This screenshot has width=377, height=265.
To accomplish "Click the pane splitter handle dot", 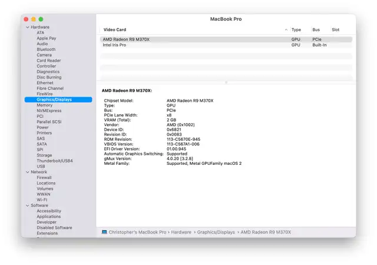I will point(226,82).
